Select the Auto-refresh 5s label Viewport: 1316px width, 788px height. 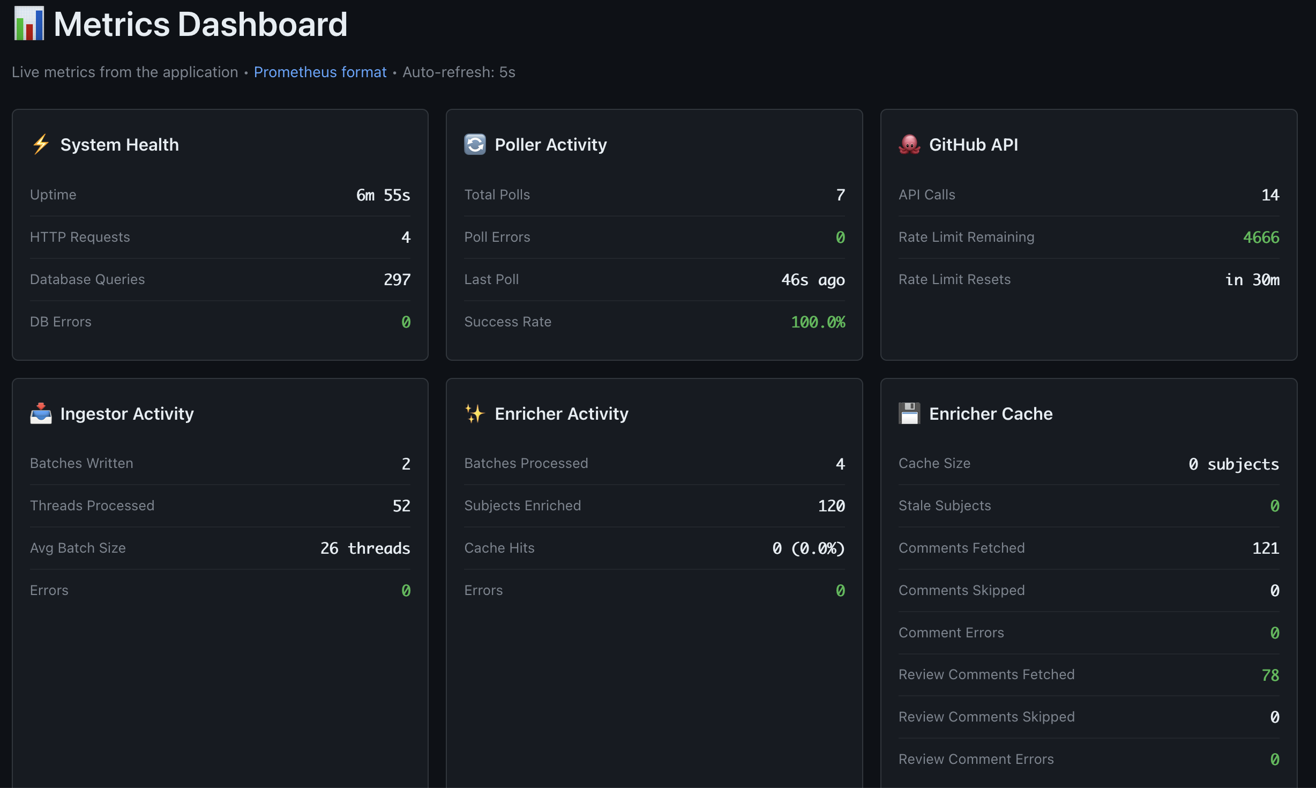pos(458,72)
